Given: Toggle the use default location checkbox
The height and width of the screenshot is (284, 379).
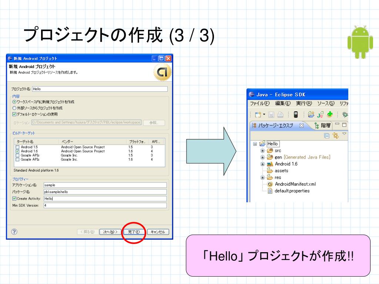Looking at the screenshot, I should [x=14, y=114].
